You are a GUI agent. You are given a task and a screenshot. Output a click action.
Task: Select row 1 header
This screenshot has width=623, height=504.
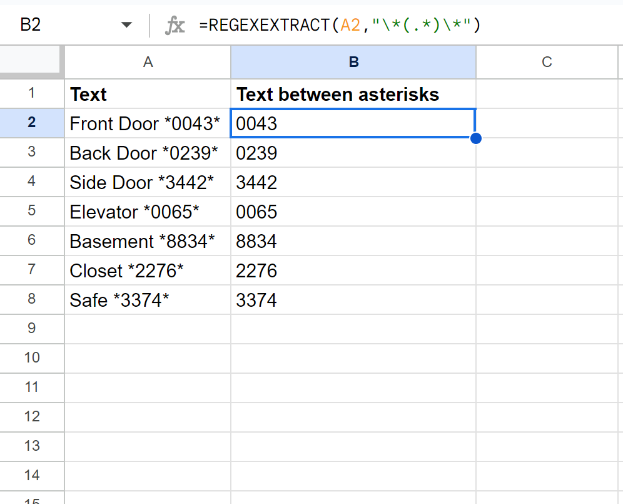32,93
